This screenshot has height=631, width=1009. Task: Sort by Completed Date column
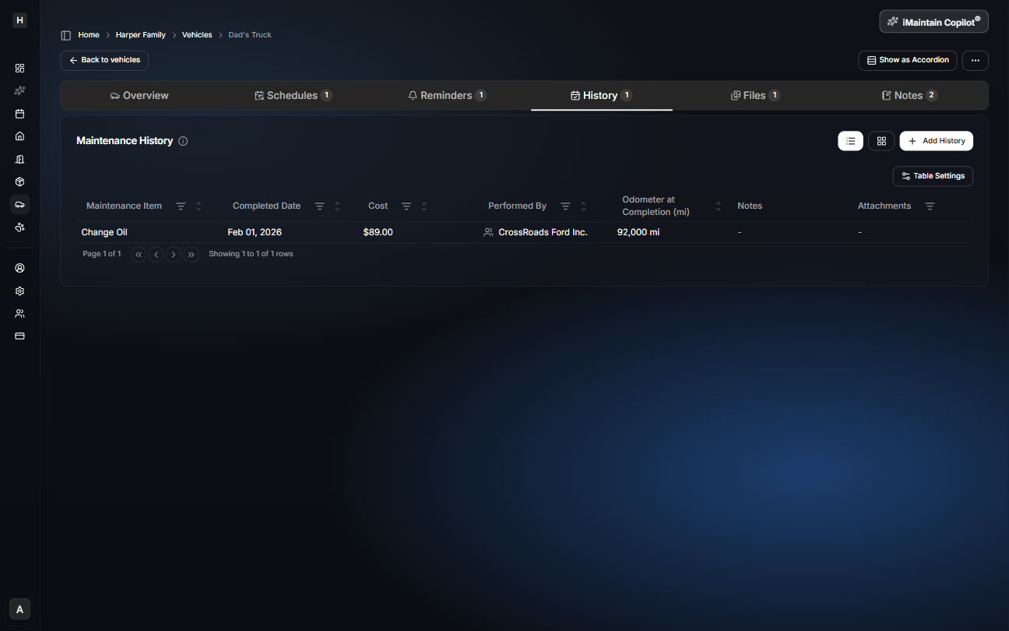[x=337, y=206]
